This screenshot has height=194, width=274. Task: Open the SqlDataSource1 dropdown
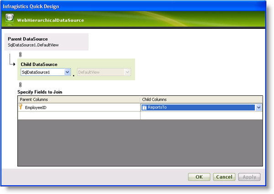67,72
